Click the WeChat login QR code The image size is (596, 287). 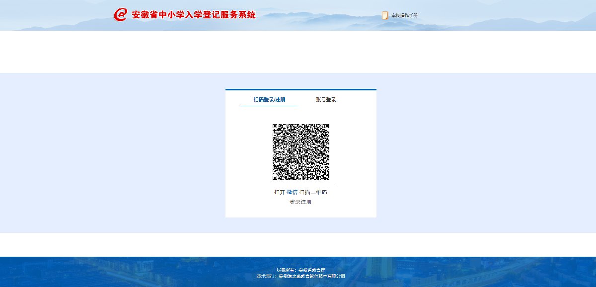click(301, 152)
